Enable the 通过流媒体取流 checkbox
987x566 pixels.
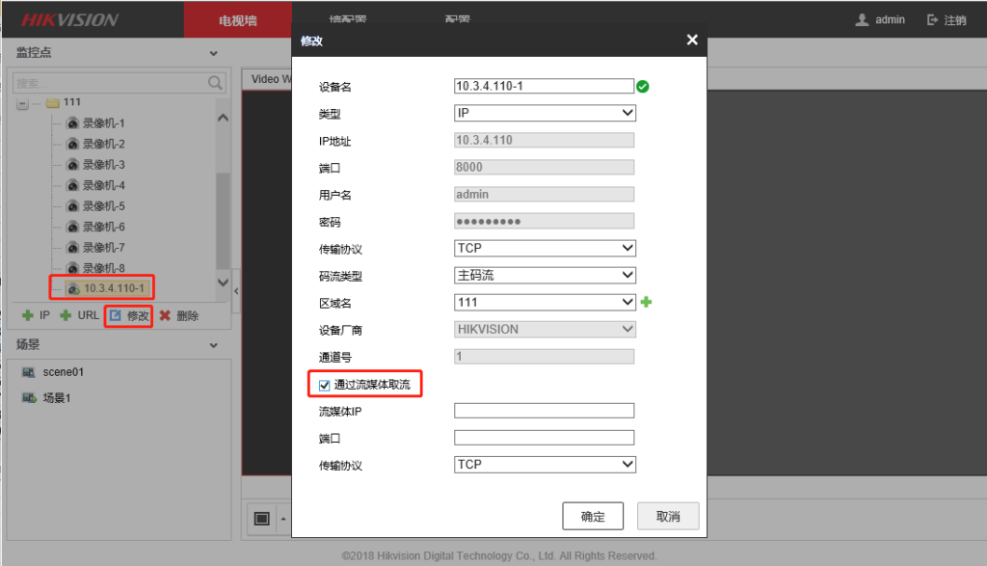pyautogui.click(x=325, y=383)
